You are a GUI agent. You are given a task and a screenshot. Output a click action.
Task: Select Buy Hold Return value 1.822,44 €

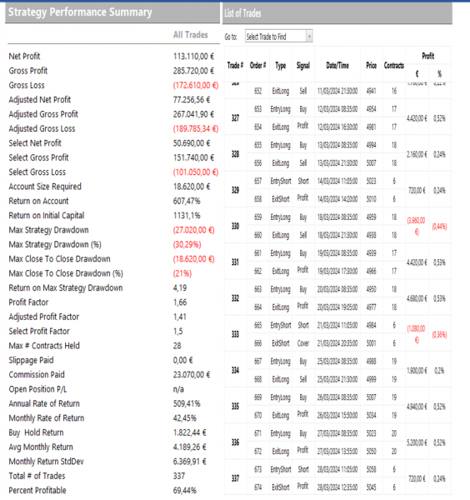(x=190, y=432)
